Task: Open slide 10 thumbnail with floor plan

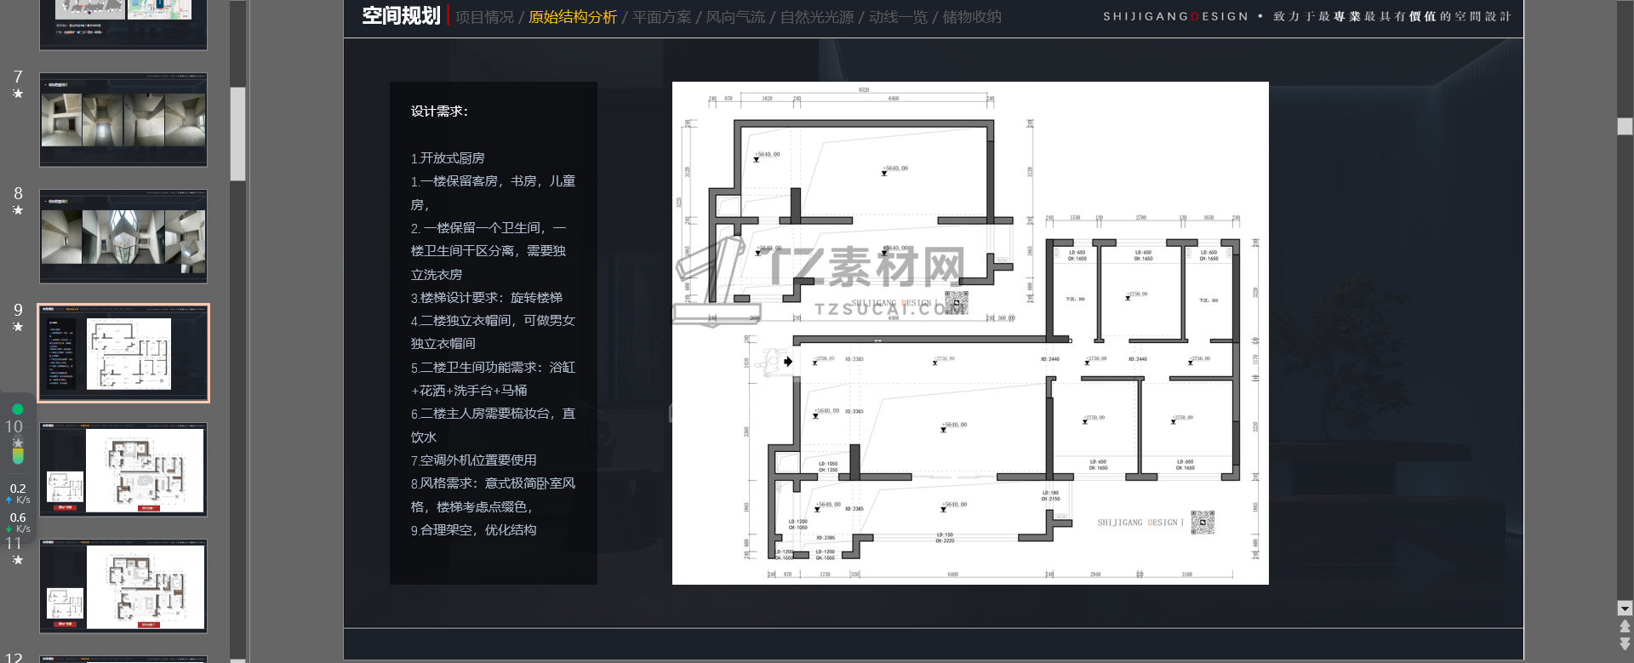Action: (123, 470)
